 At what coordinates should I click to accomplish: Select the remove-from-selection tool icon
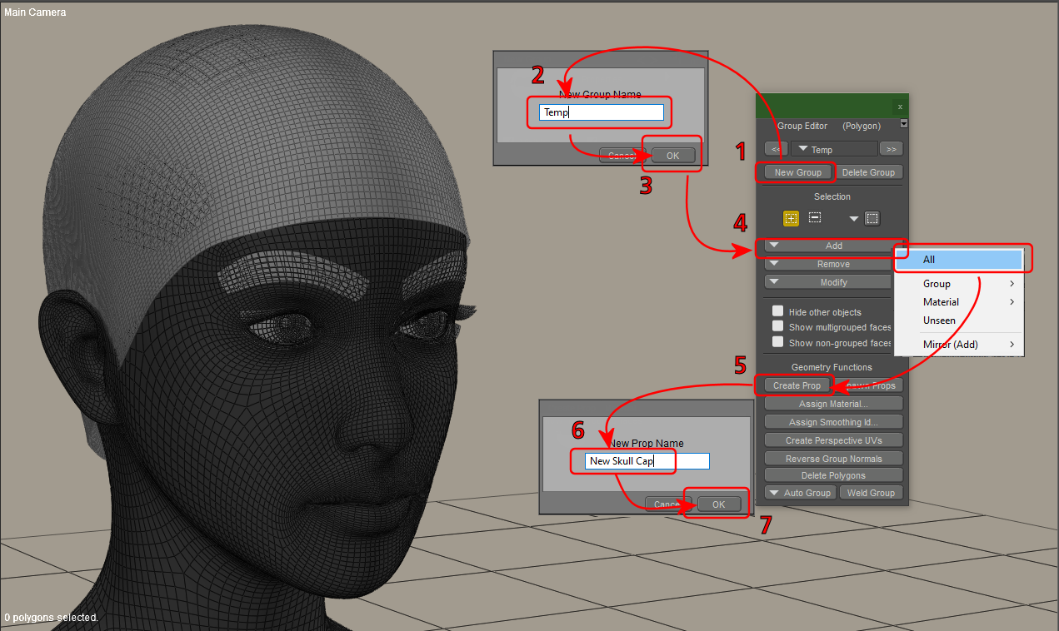click(815, 218)
